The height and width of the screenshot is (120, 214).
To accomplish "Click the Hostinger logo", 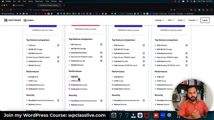I will tap(13, 20).
